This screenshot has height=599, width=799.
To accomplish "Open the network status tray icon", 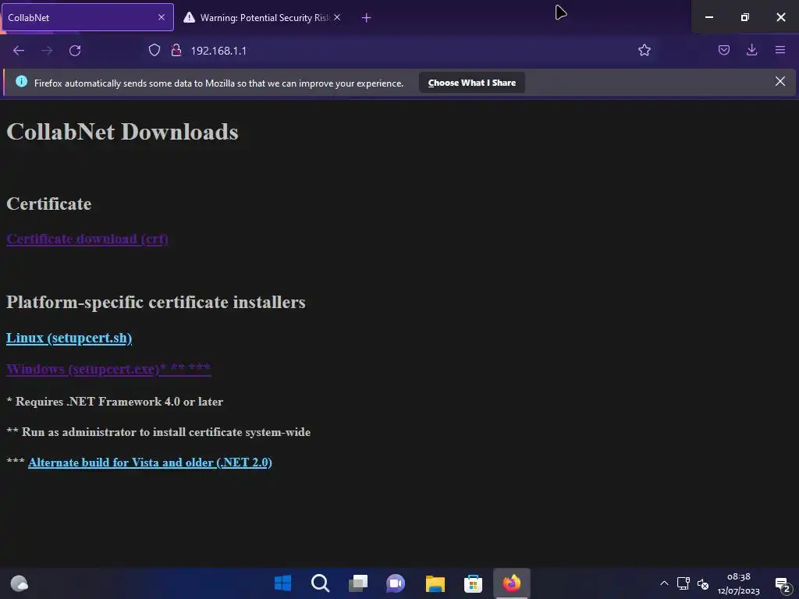I will pyautogui.click(x=684, y=583).
